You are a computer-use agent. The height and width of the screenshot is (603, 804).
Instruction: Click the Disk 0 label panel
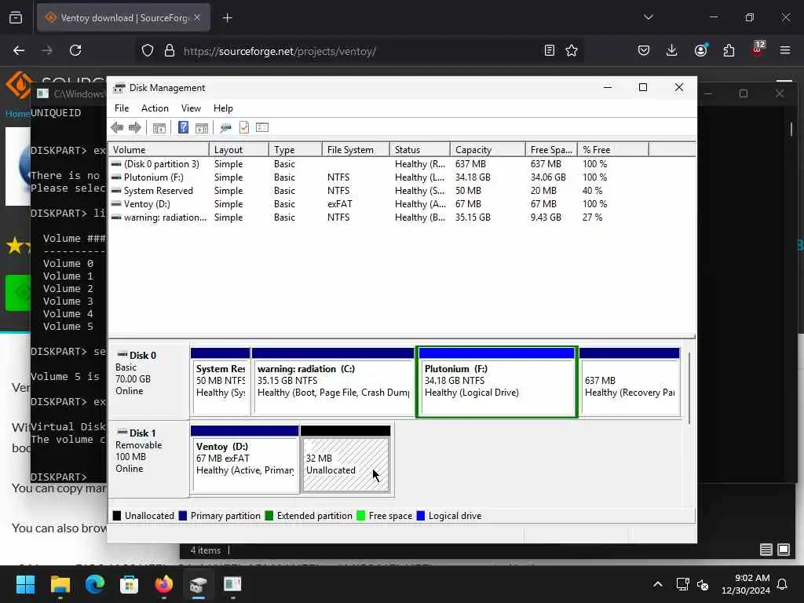point(148,382)
